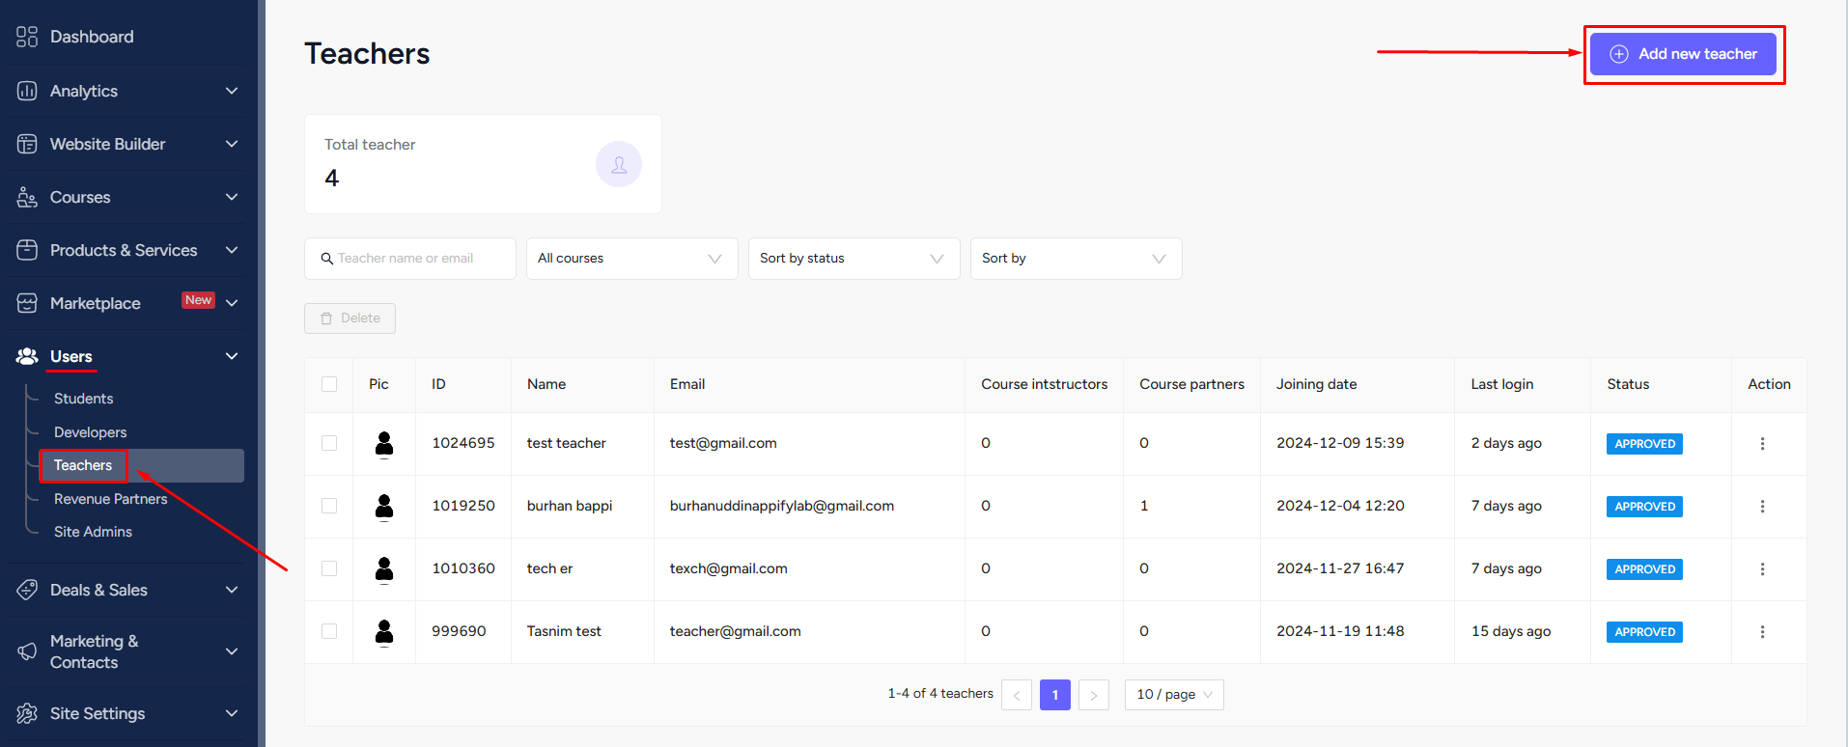Viewport: 1848px width, 747px height.
Task: Click burhan bappi's avatar icon
Action: 384,507
